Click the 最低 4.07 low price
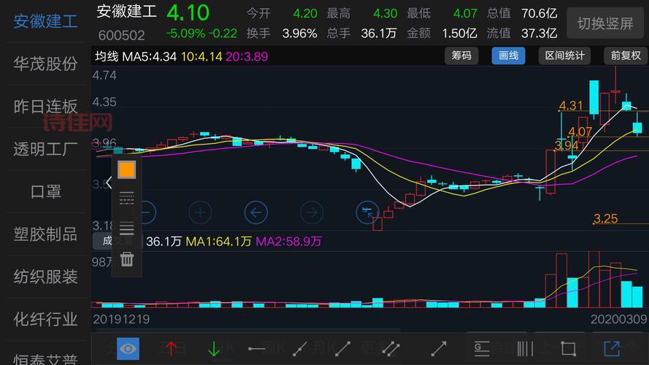This screenshot has width=649, height=365. 465,13
